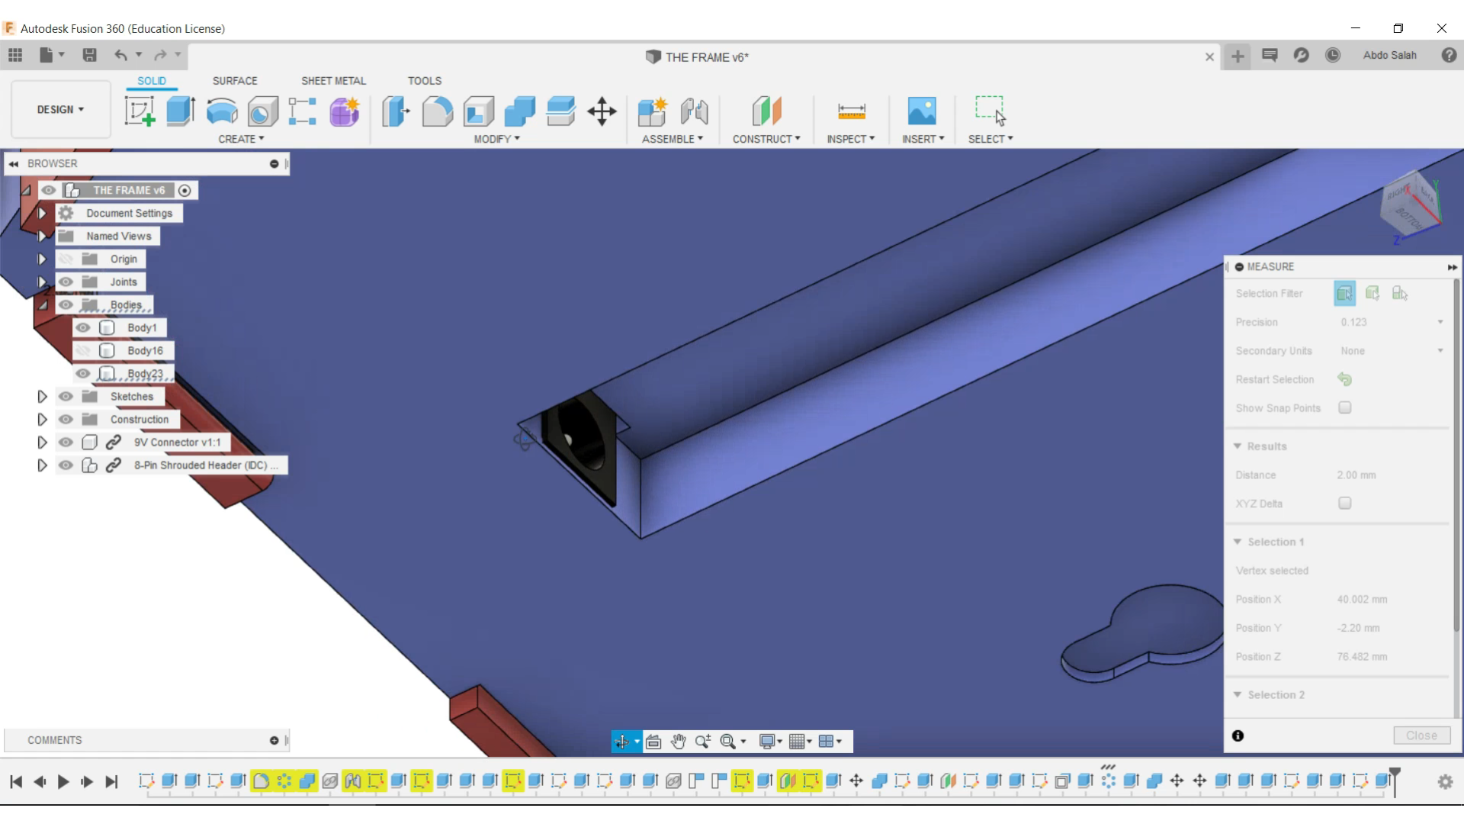This screenshot has height=824, width=1464.
Task: Show the hidden Origin folder
Action: point(66,259)
